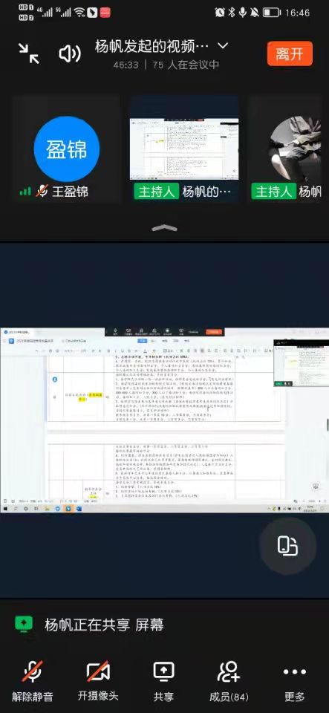Minimize the meeting with the shrink arrows icon
Screen dimensions: 329x713
point(29,53)
